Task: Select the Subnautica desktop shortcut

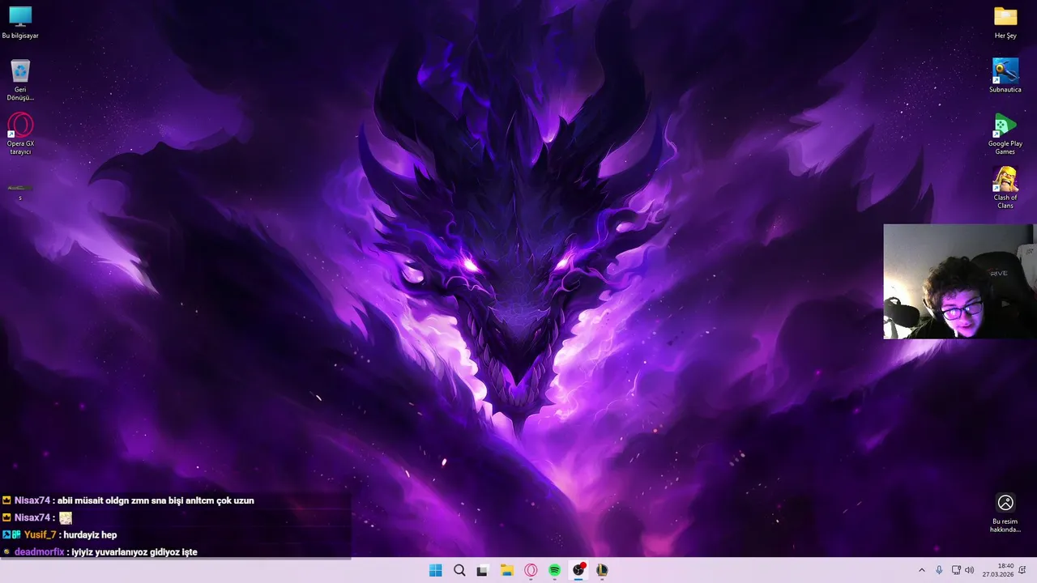Action: tap(1005, 75)
